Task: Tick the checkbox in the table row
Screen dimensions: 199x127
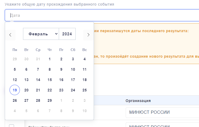Action: pos(12,125)
